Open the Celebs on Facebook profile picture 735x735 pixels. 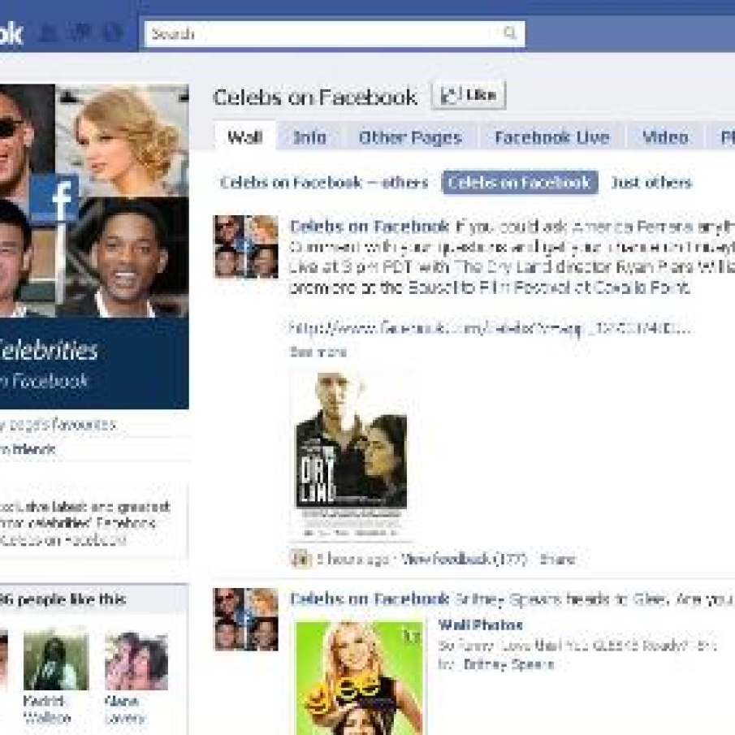coord(94,246)
